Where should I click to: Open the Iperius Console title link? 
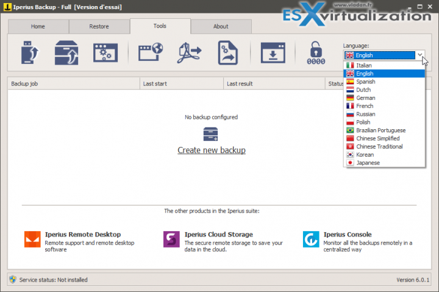(x=348, y=234)
